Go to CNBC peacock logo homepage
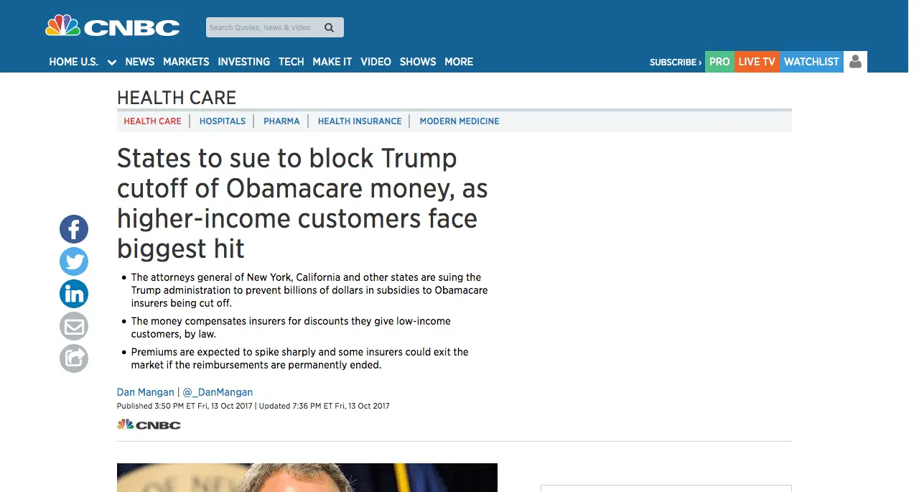Image resolution: width=919 pixels, height=492 pixels. tap(113, 27)
